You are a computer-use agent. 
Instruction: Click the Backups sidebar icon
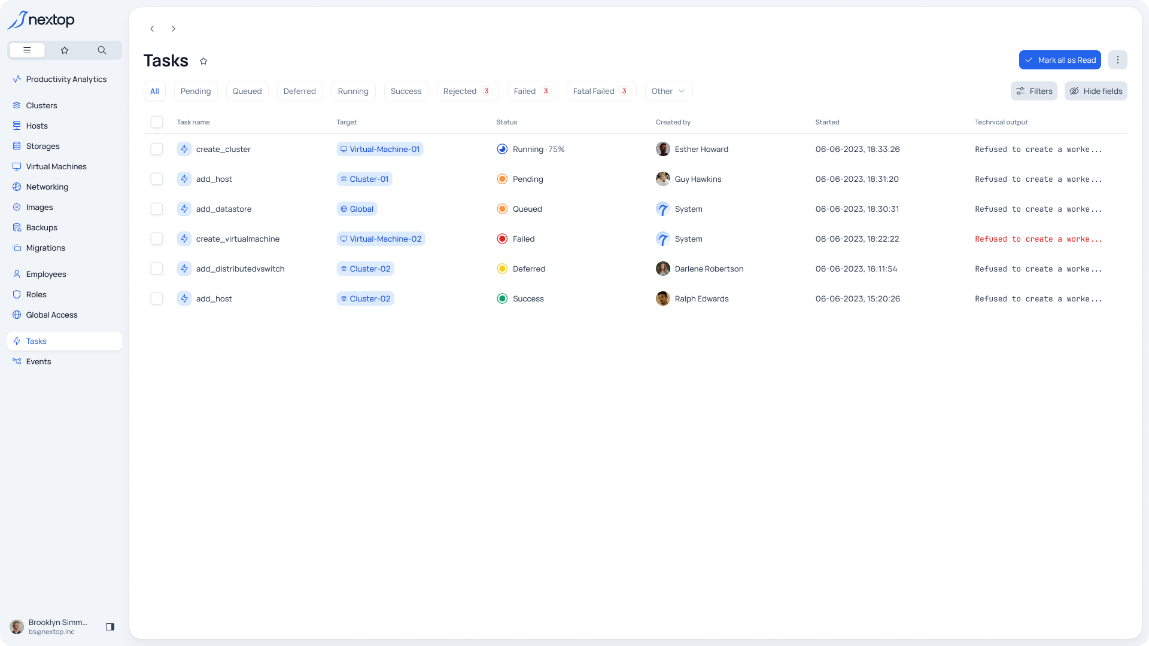17,227
